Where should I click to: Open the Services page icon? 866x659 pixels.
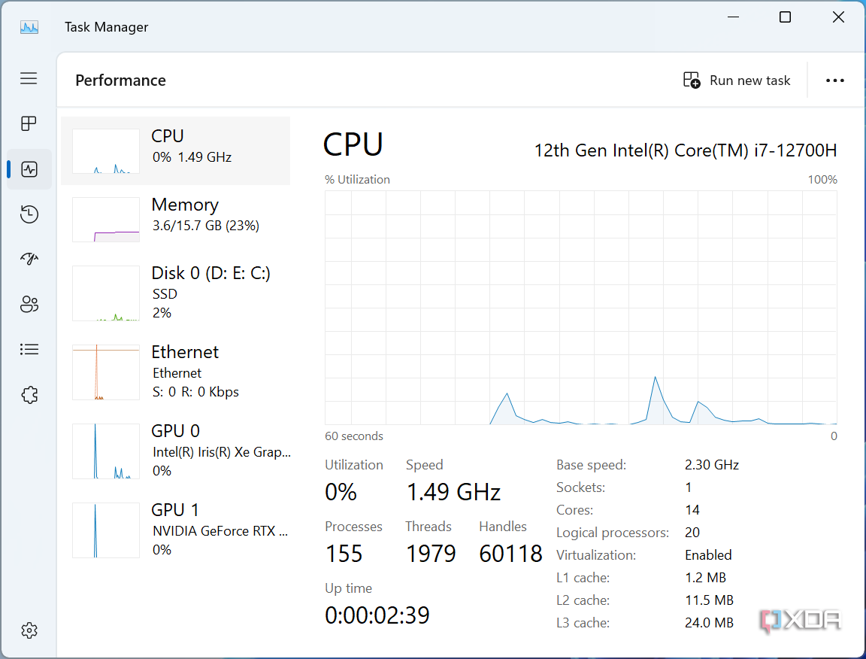click(29, 394)
